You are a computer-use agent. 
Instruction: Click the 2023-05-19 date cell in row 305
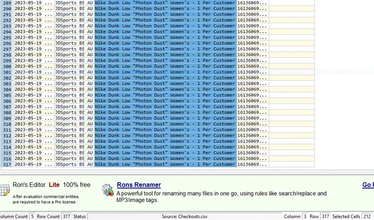(x=34, y=95)
